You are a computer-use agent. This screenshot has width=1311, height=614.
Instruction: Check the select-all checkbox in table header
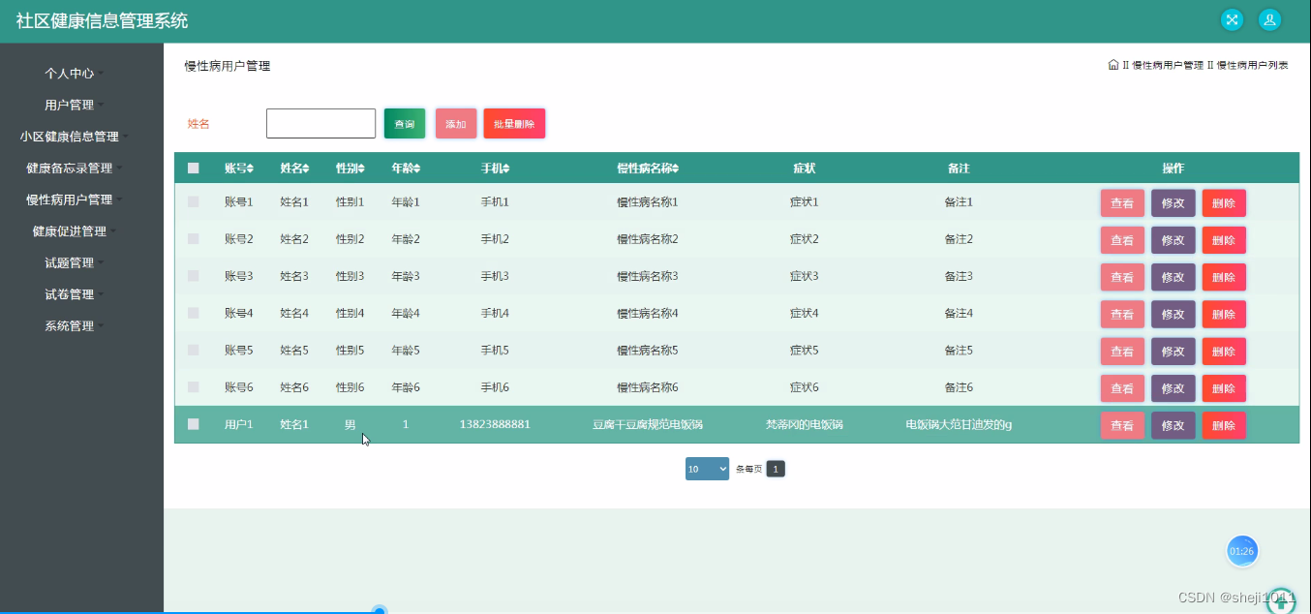[193, 167]
